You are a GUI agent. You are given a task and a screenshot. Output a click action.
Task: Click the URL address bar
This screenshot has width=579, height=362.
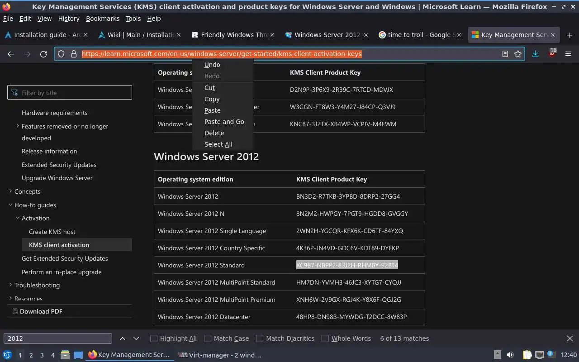coord(289,54)
